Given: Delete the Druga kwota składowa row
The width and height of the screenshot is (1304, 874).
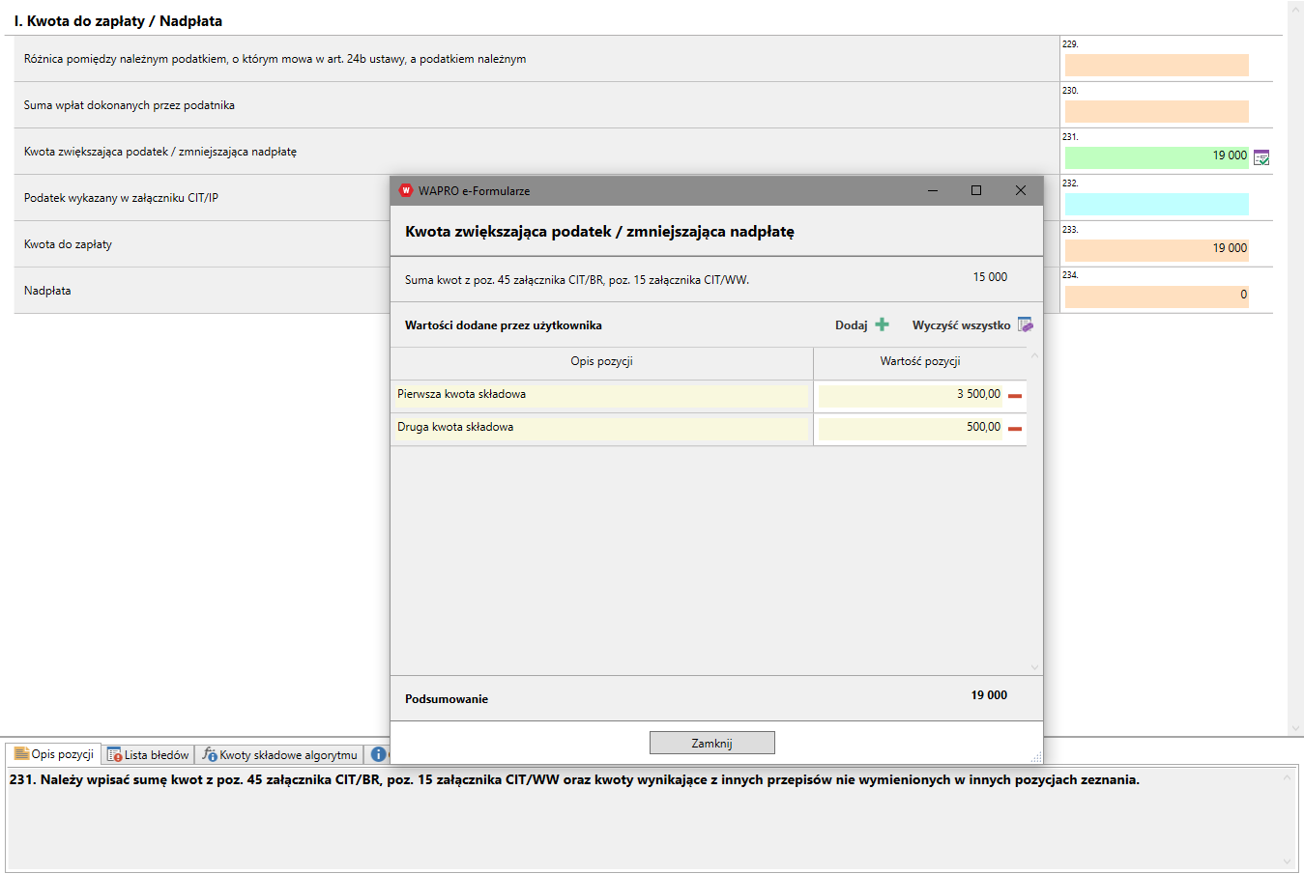Looking at the screenshot, I should coord(1015,429).
